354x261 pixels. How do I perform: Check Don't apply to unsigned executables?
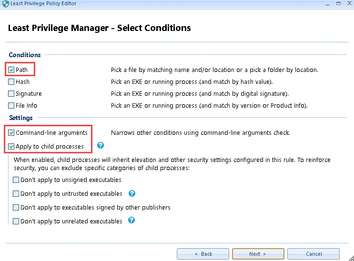point(16,180)
